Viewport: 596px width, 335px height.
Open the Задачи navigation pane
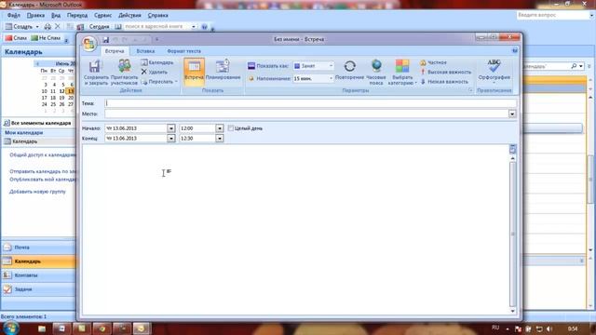pos(38,289)
